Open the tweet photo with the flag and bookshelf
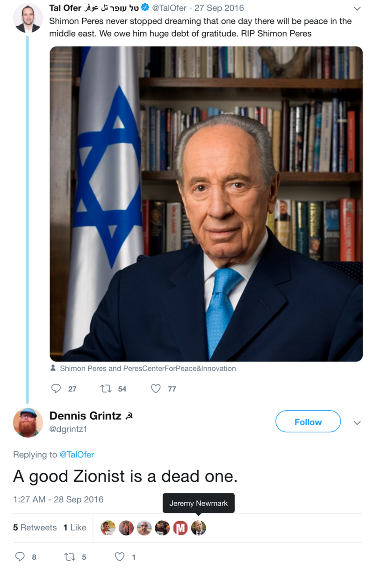Image resolution: width=374 pixels, height=570 pixels. pos(206,204)
